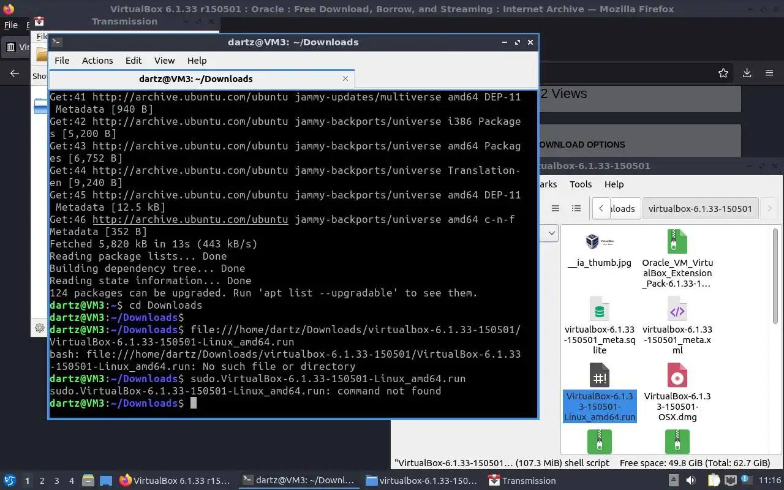Click the shell script selection status text
784x490 pixels.
(x=502, y=463)
